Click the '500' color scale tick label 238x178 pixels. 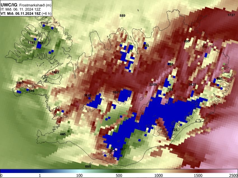(119, 175)
